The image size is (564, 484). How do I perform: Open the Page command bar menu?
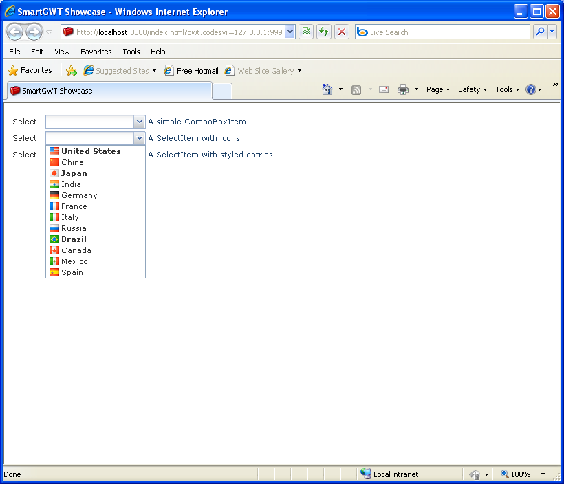point(438,89)
